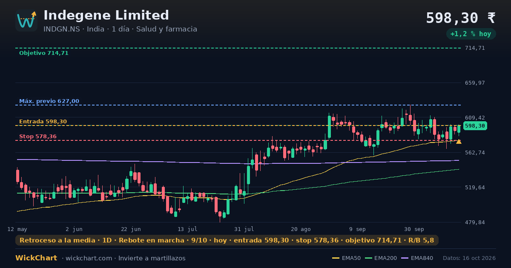Click the 31 jul date label

tap(244, 229)
